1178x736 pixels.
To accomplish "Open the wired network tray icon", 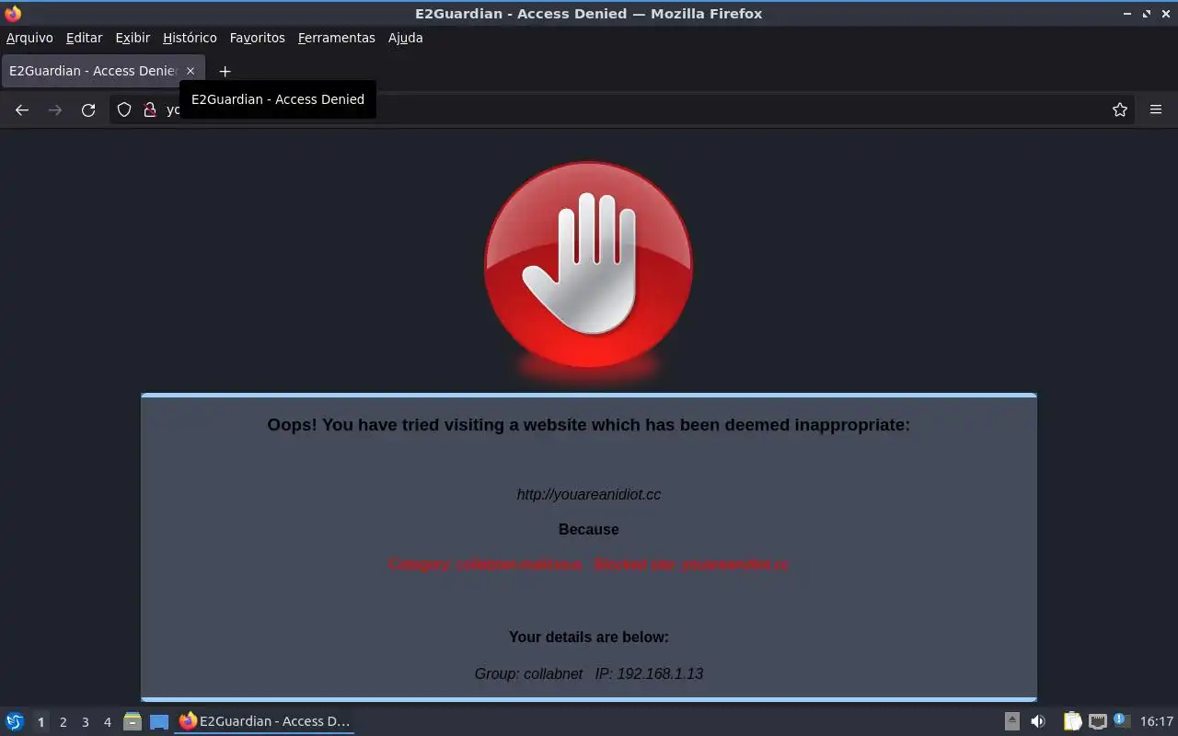I will pyautogui.click(x=1097, y=721).
